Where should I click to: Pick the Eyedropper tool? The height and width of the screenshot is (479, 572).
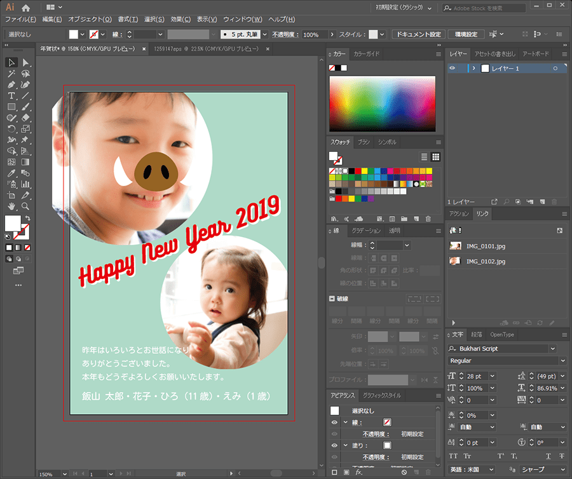point(11,173)
